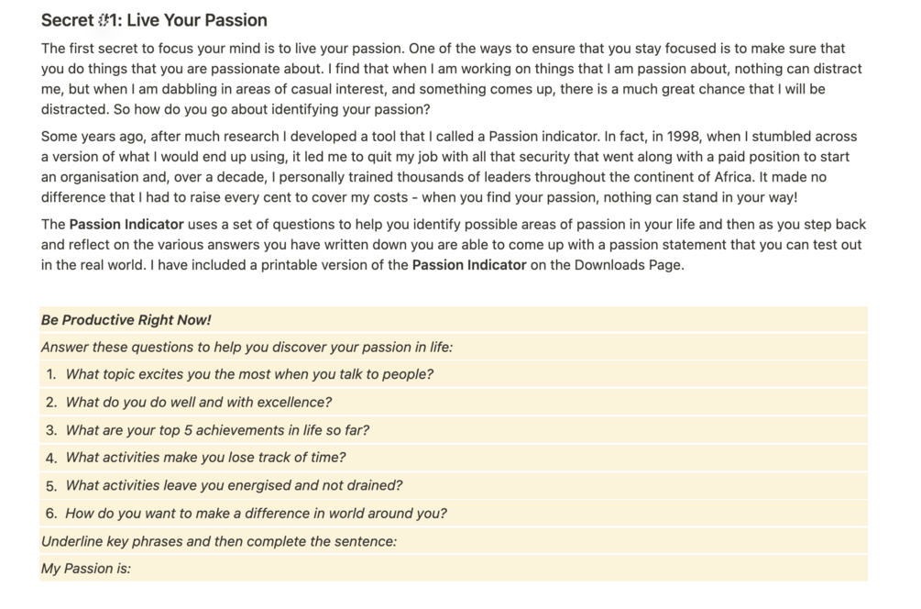Click the "Secret #1: Live Your Passion" heading

click(x=154, y=20)
